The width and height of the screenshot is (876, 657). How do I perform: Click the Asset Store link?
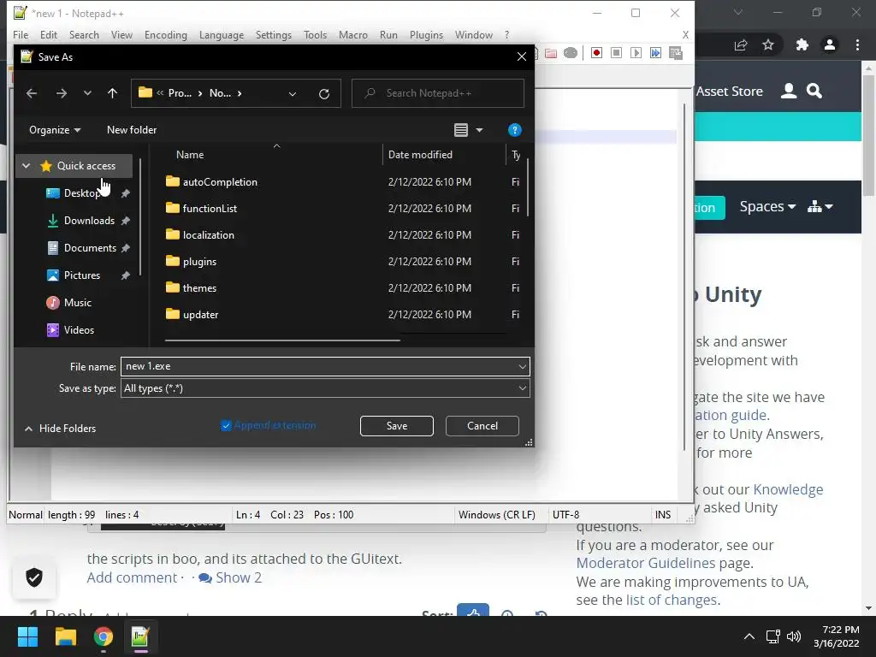click(x=729, y=91)
